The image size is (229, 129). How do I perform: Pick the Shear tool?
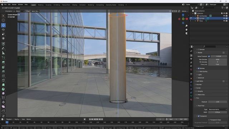tap(3, 106)
